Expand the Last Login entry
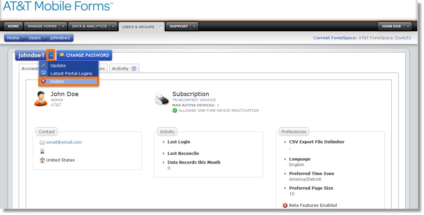This screenshot has height=215, width=424. pos(164,142)
